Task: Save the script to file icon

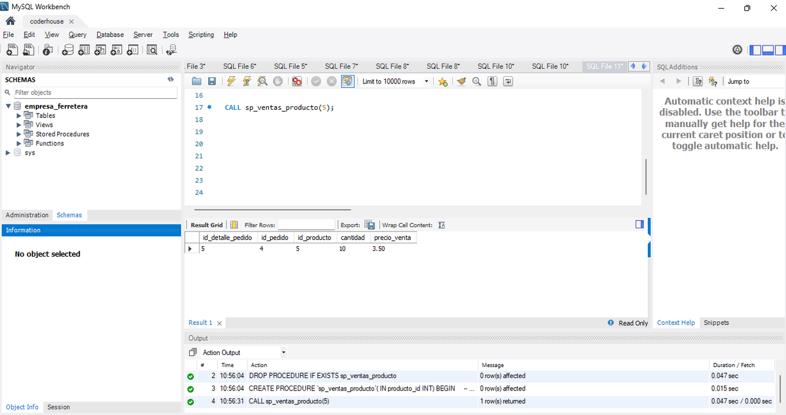Action: pos(212,81)
